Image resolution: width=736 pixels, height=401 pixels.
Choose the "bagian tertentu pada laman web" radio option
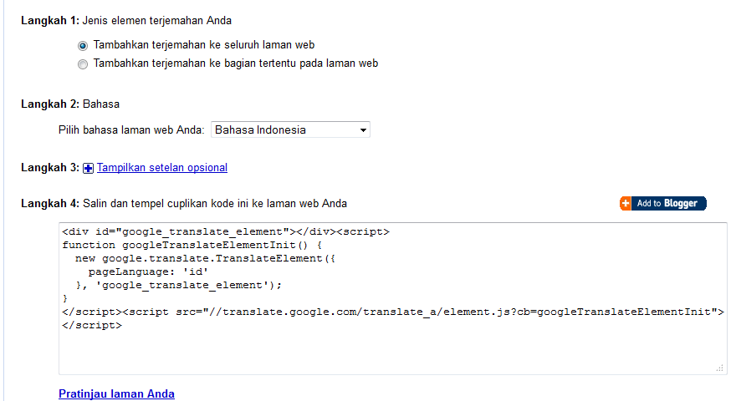tap(82, 63)
